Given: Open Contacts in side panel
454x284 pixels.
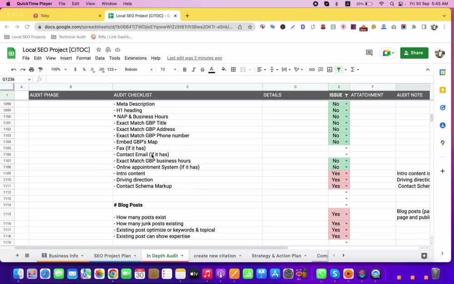Looking at the screenshot, I should [x=442, y=125].
